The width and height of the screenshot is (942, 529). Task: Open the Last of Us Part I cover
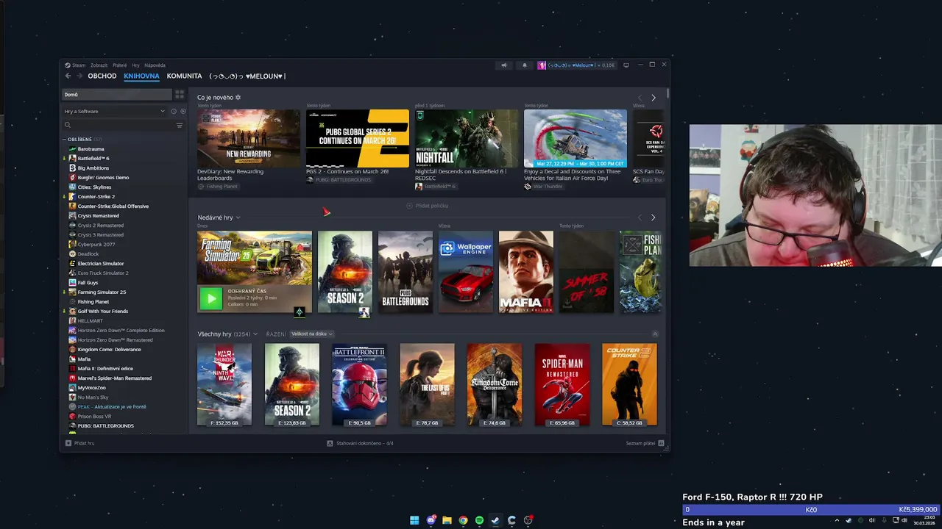(427, 385)
